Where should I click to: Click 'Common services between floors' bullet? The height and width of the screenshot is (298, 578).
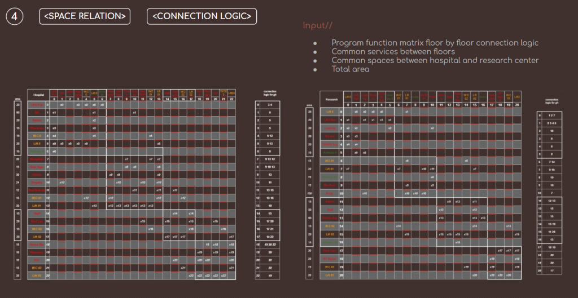[x=393, y=52]
